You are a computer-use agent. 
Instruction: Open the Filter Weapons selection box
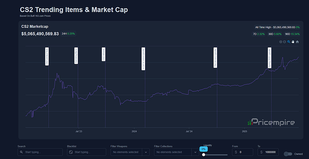[126, 152]
